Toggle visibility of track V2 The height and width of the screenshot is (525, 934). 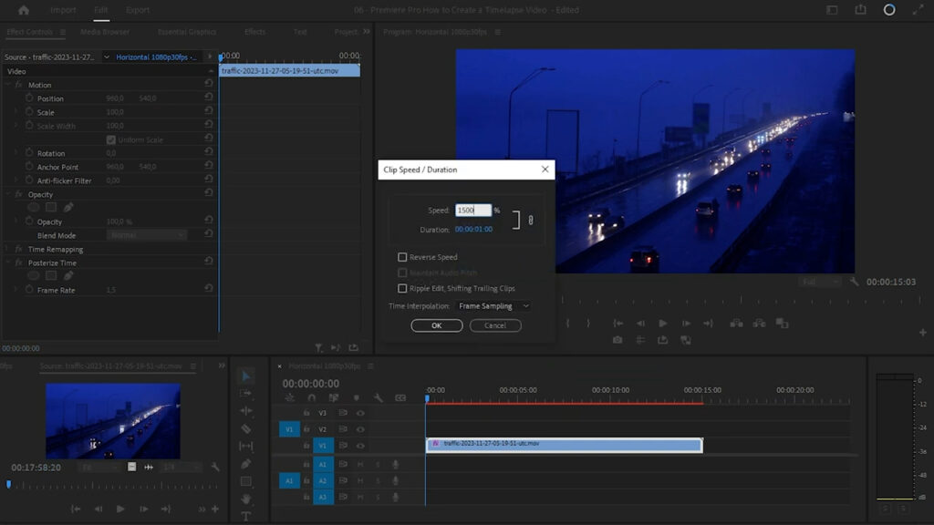360,429
